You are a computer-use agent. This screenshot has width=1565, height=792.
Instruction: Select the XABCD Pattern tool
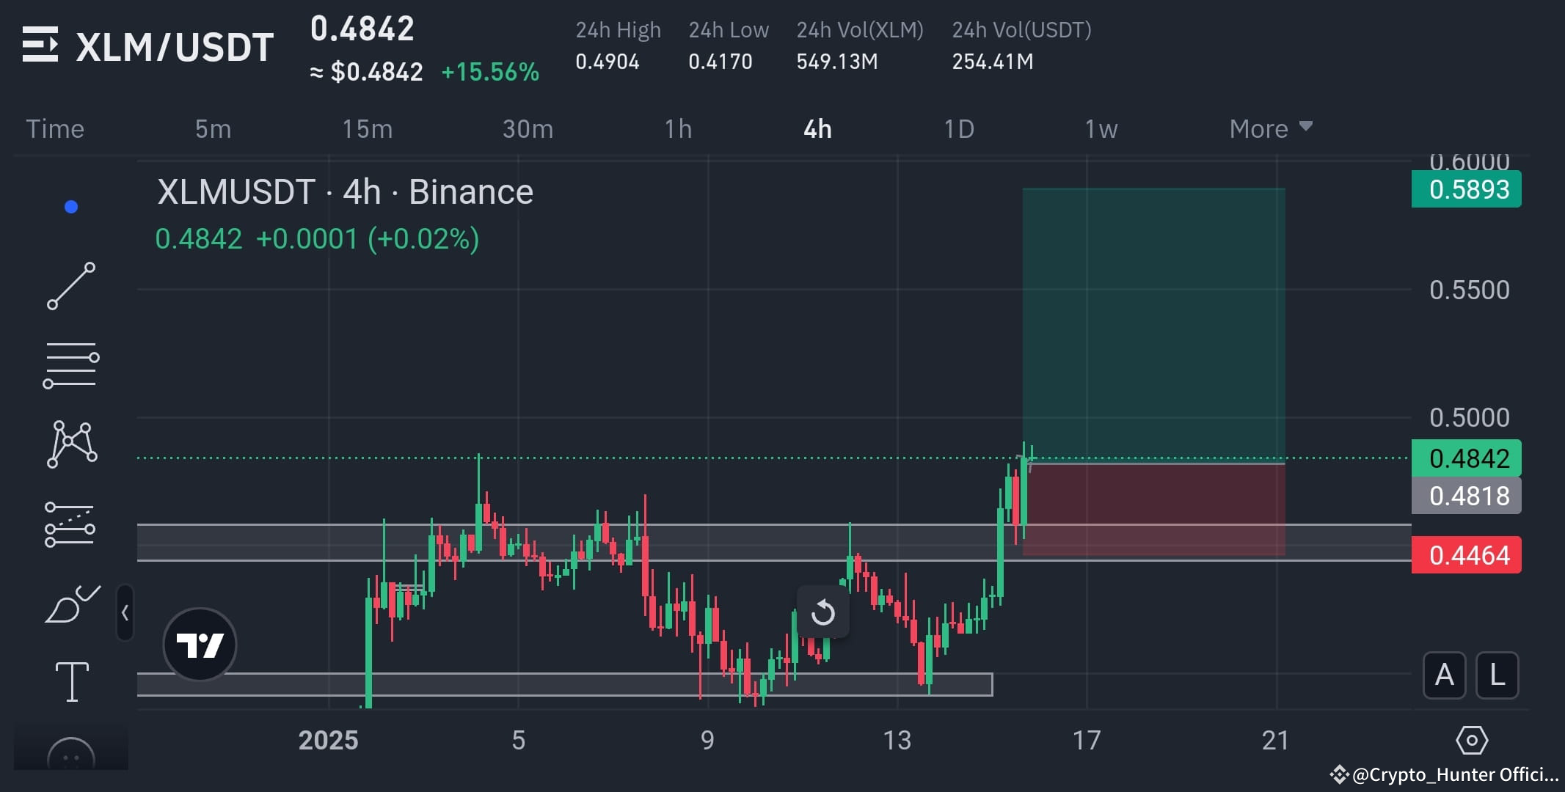(x=71, y=442)
